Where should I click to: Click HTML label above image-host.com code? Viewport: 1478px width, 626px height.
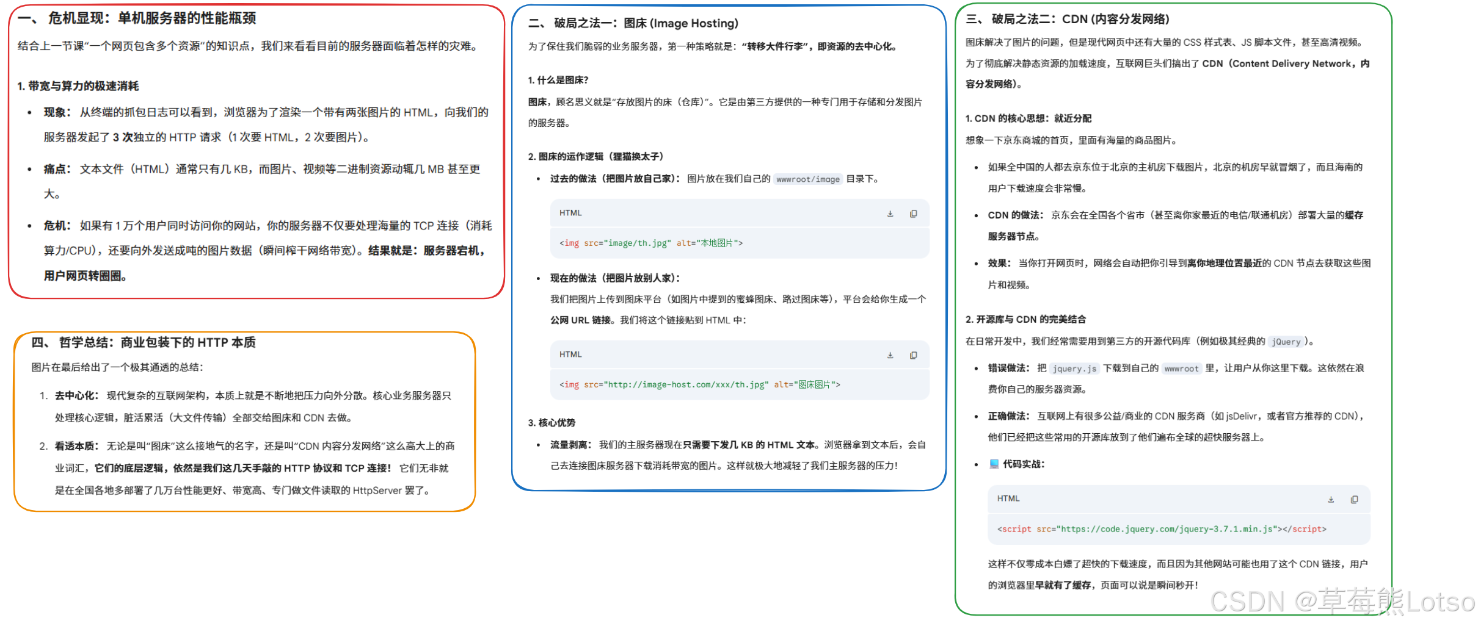pyautogui.click(x=570, y=354)
